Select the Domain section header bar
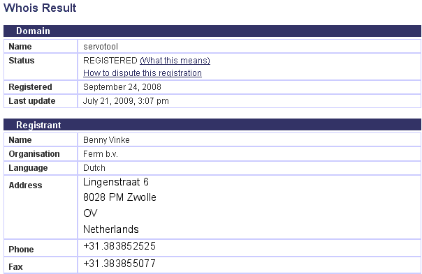Viewport: 422px width, 274px height. tap(212, 31)
